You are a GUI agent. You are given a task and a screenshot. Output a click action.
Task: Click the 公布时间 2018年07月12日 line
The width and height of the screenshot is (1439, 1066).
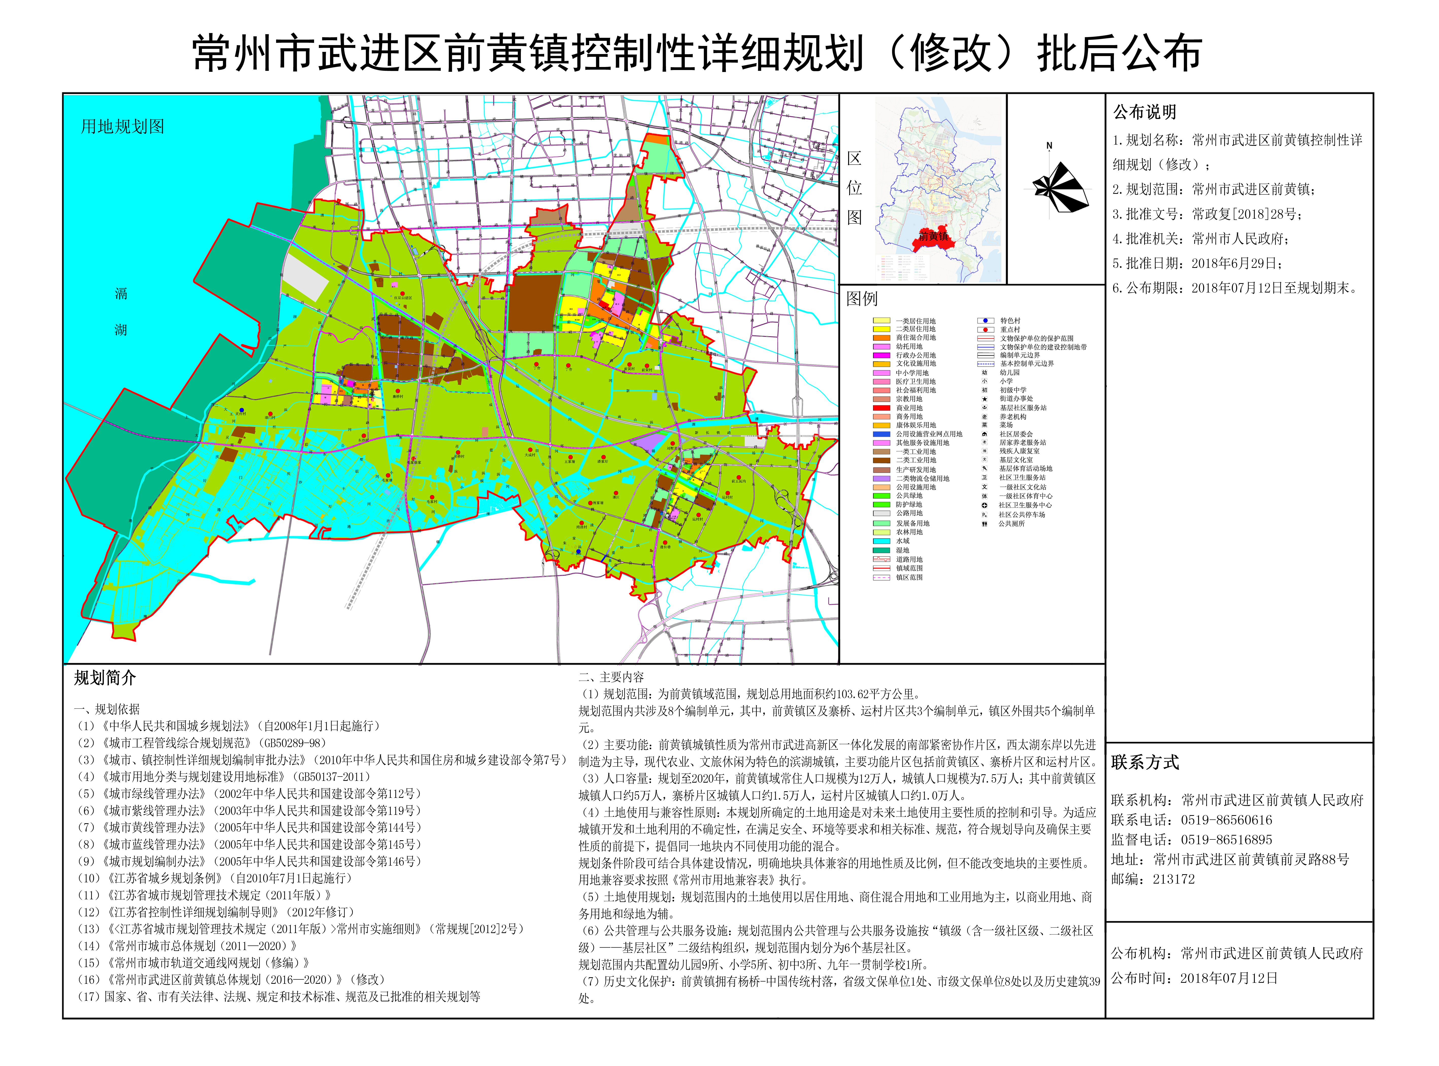point(1194,978)
